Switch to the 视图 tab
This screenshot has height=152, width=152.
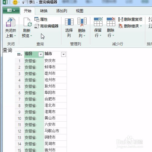point(80,11)
